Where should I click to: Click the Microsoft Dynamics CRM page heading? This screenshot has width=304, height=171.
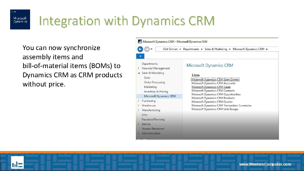click(210, 65)
